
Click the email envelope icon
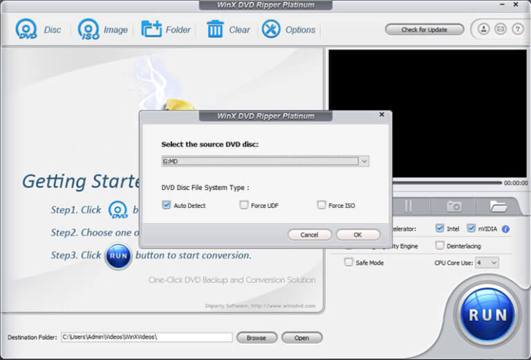[x=501, y=29]
